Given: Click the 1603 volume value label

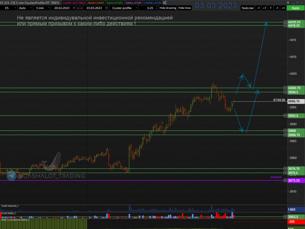Looking at the screenshot, I should coord(296,210).
